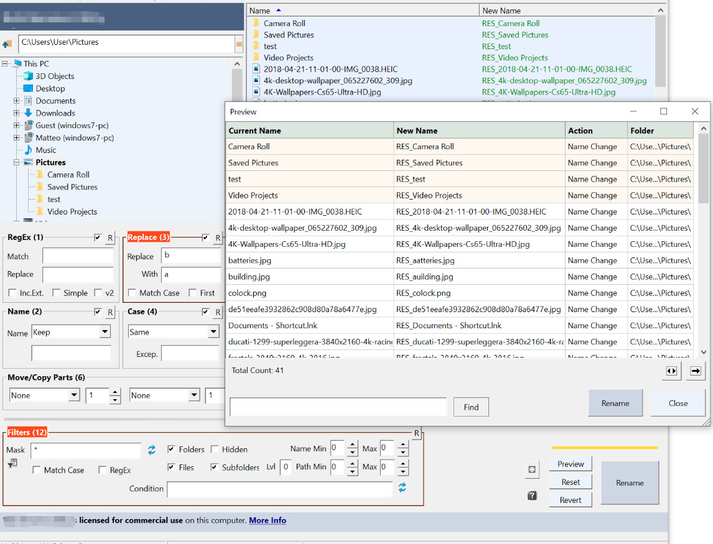This screenshot has width=713, height=544.
Task: Sort by the New Name column header
Action: (501, 11)
